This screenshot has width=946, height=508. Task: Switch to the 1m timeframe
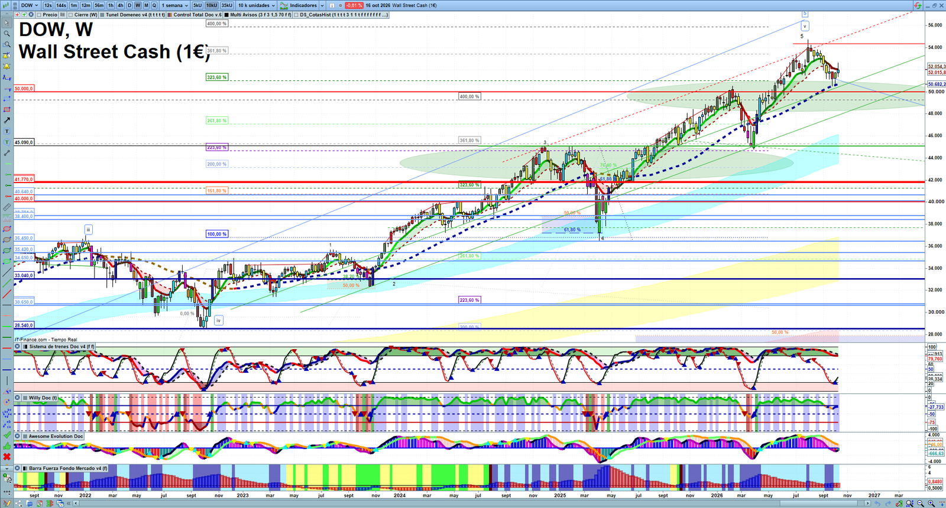click(74, 5)
